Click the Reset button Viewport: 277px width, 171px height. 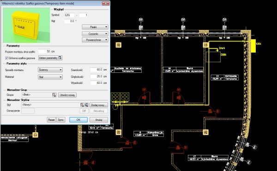[51, 120]
